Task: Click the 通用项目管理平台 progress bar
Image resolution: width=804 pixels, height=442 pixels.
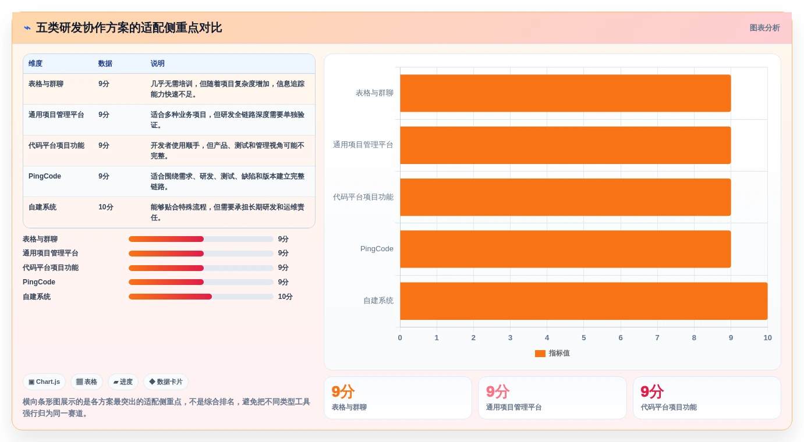Action: (x=201, y=254)
